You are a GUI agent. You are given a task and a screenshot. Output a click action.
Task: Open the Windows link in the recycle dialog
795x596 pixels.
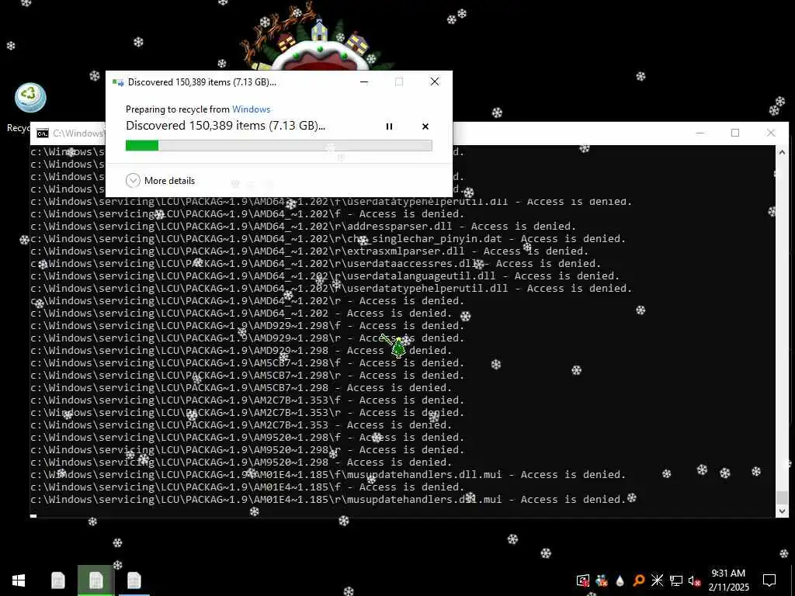pyautogui.click(x=251, y=109)
